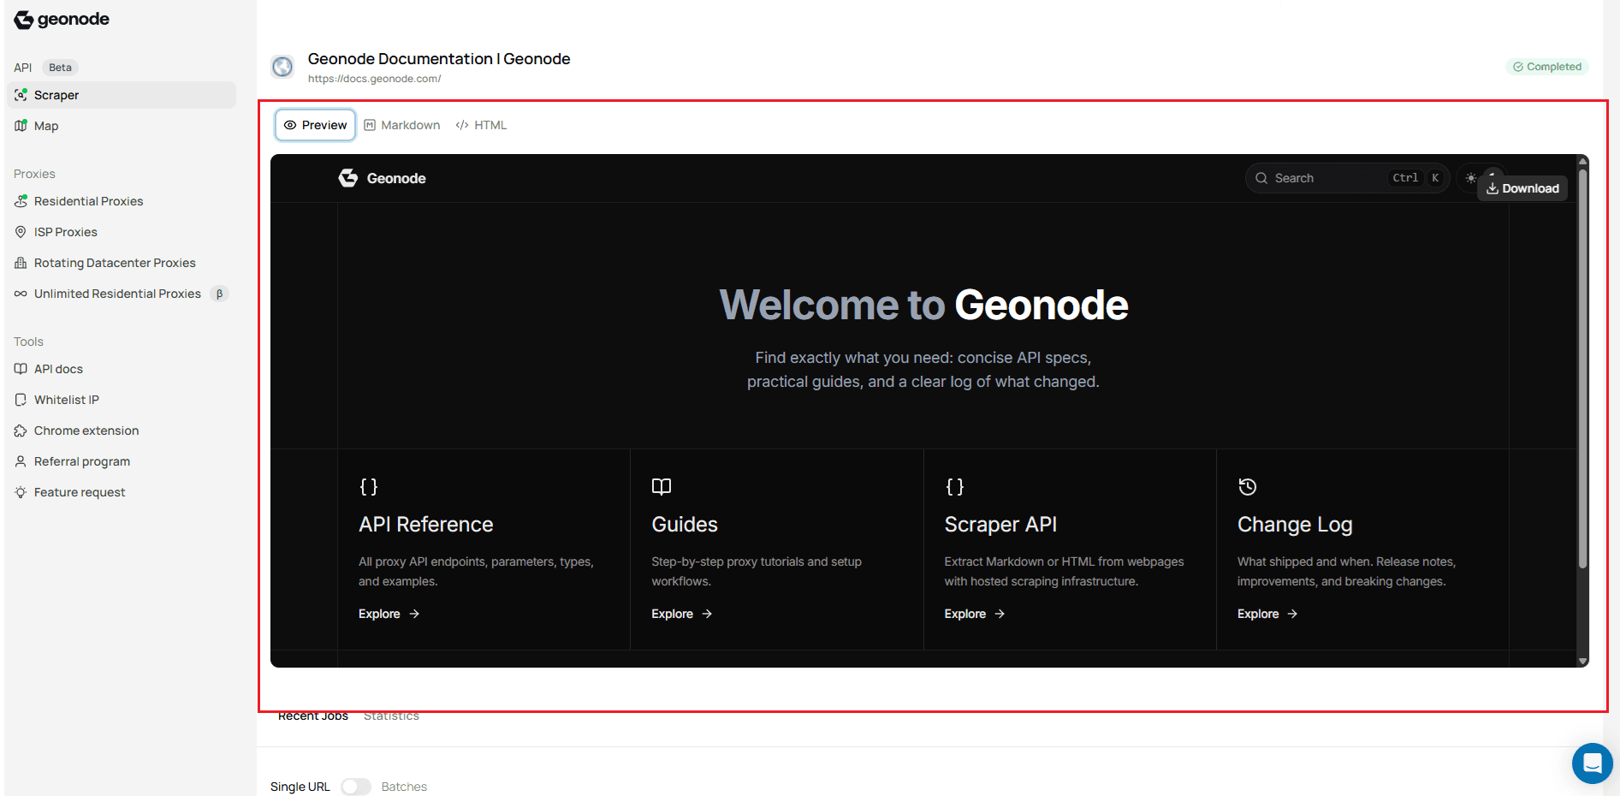This screenshot has width=1620, height=796.
Task: Toggle Single URL / Batches switch
Action: tap(356, 787)
